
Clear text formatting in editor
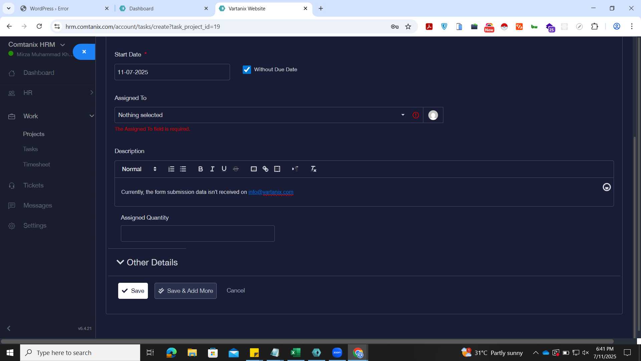pos(313,169)
